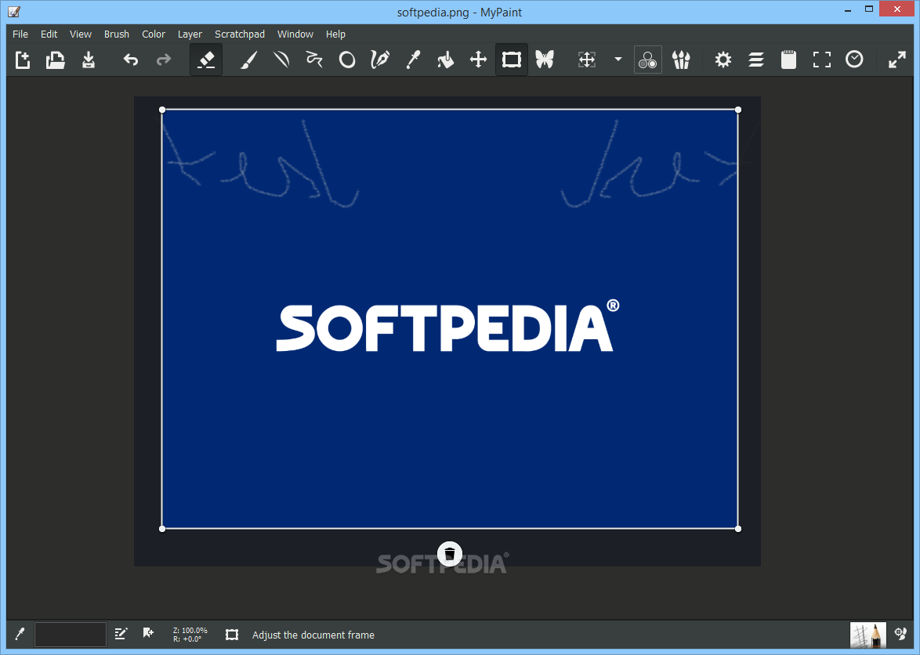
Task: Click the trash button below the frame
Action: pos(450,554)
